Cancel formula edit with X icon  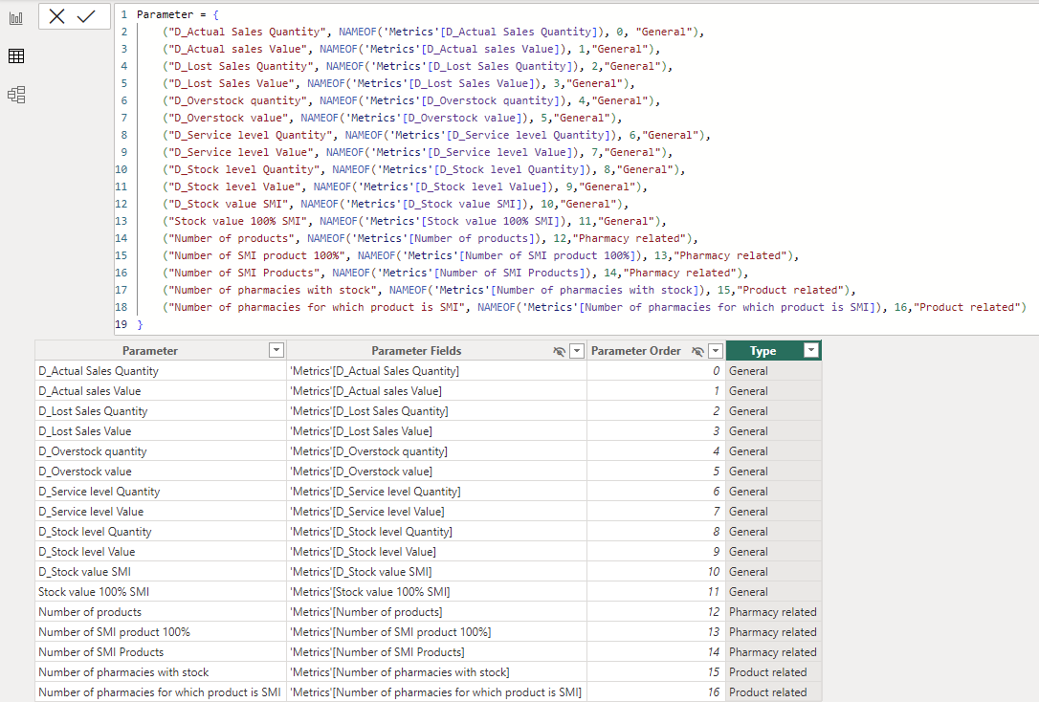(x=57, y=16)
